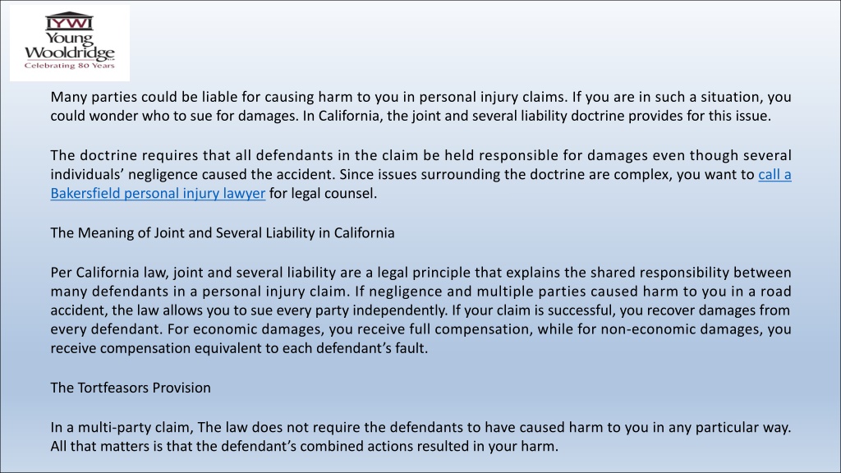Click the 'for legal counsel.' text after link
The image size is (841, 473).
coord(324,194)
